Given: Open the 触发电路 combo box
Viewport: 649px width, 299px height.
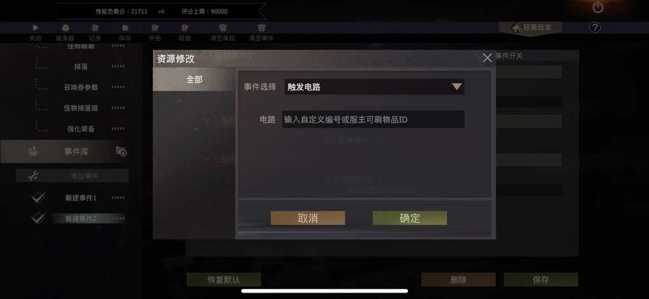Looking at the screenshot, I should [x=374, y=87].
